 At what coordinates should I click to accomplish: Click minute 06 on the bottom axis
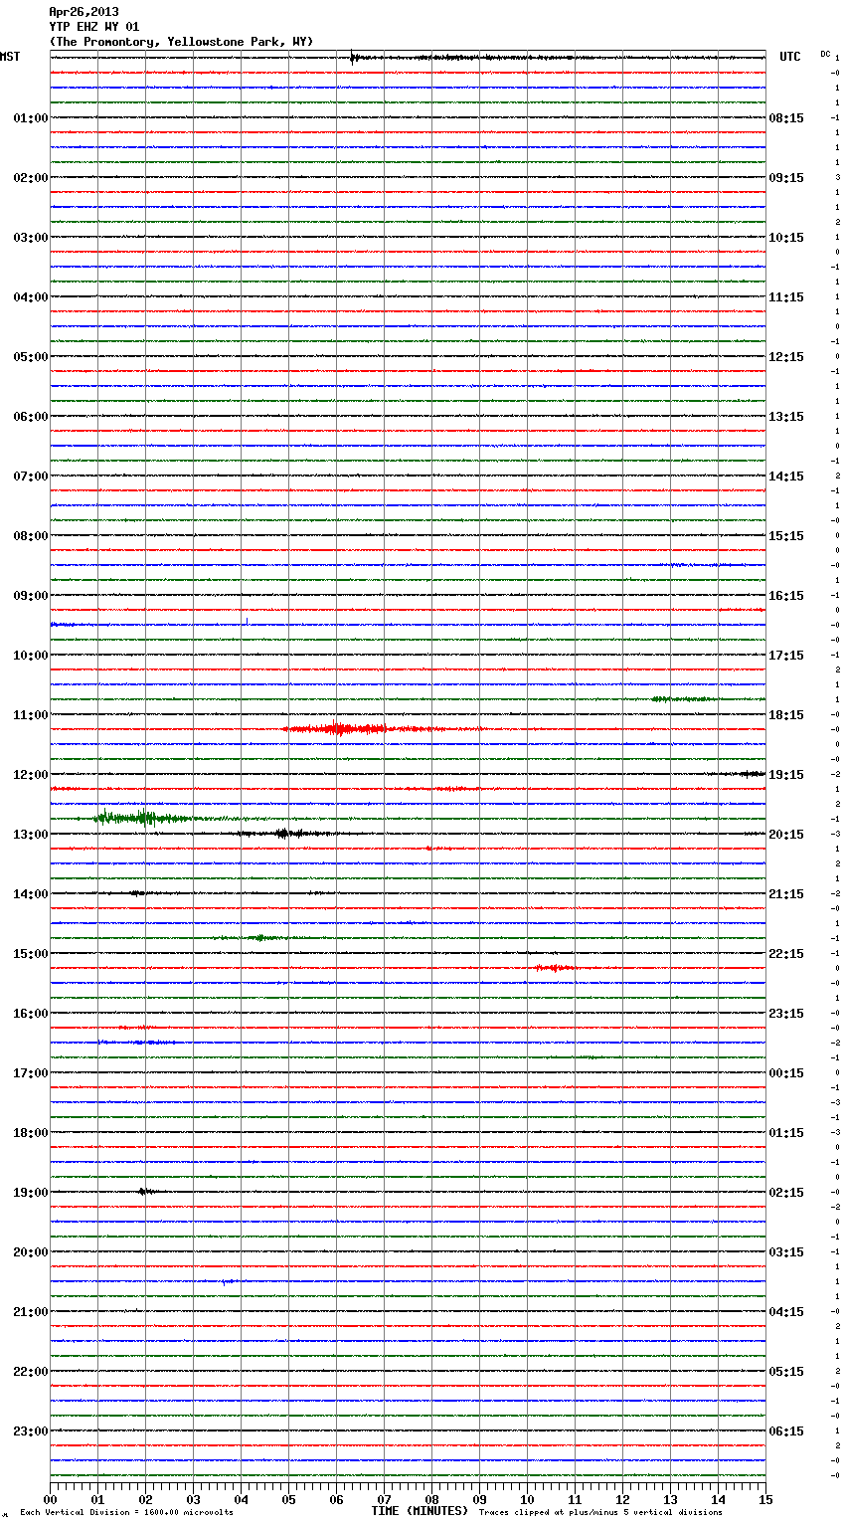[x=336, y=1499]
